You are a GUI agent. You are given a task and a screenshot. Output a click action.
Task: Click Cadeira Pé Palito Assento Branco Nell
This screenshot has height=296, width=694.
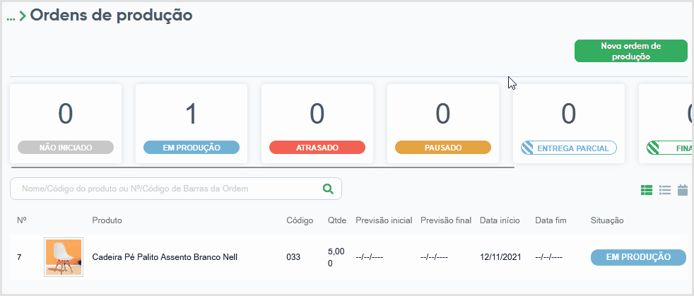coord(165,257)
